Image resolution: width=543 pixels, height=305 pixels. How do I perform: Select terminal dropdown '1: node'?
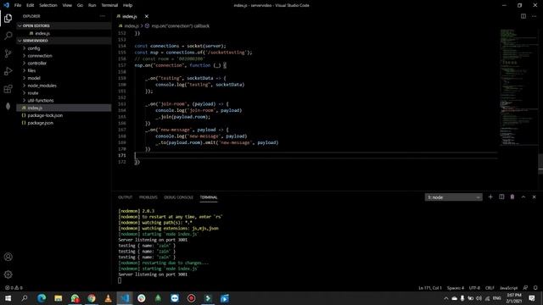point(453,197)
